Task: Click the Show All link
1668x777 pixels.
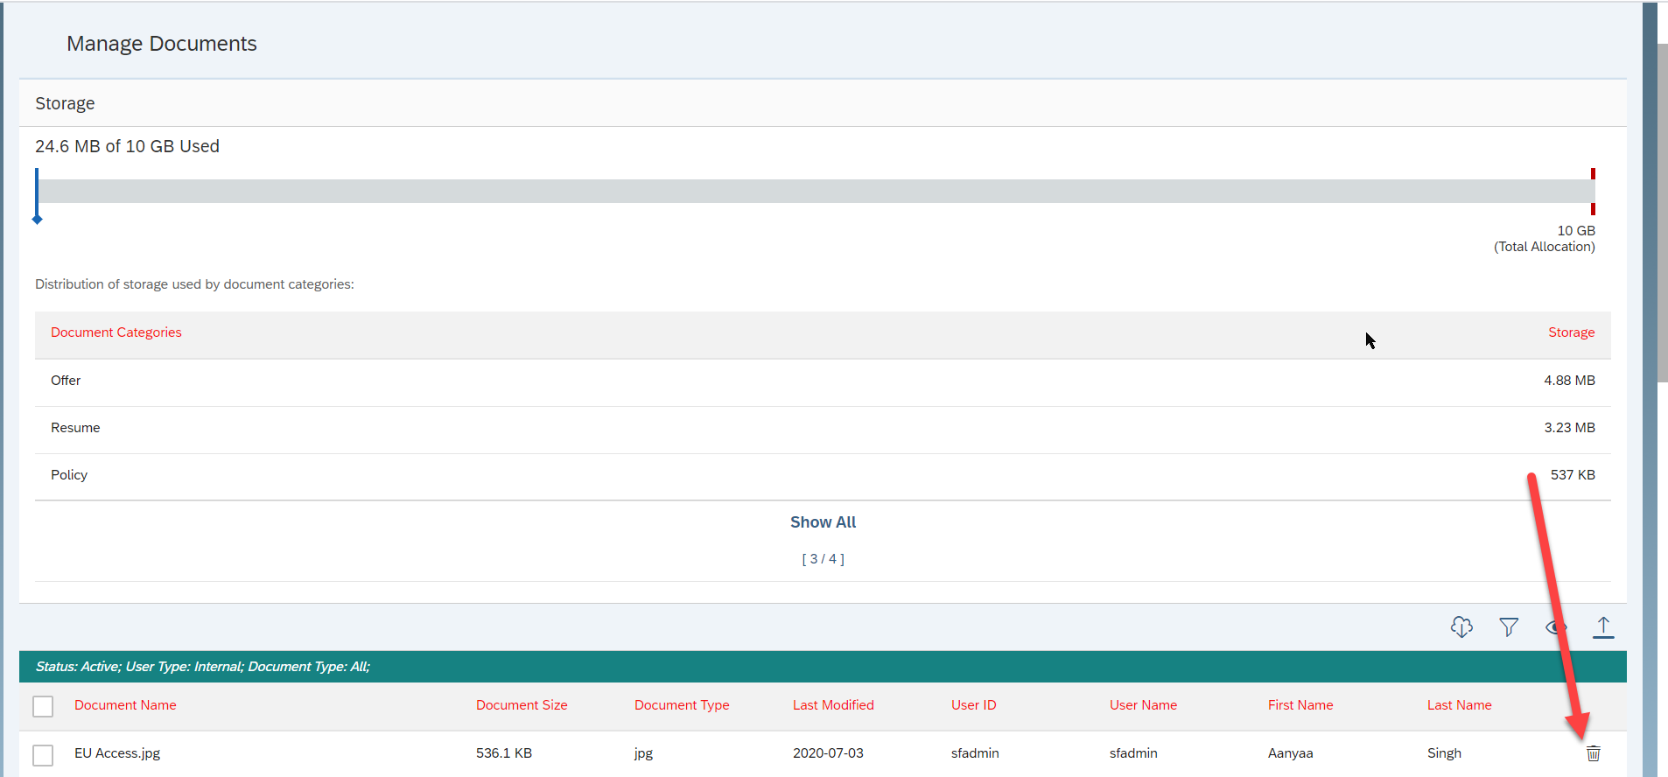Action: (823, 522)
